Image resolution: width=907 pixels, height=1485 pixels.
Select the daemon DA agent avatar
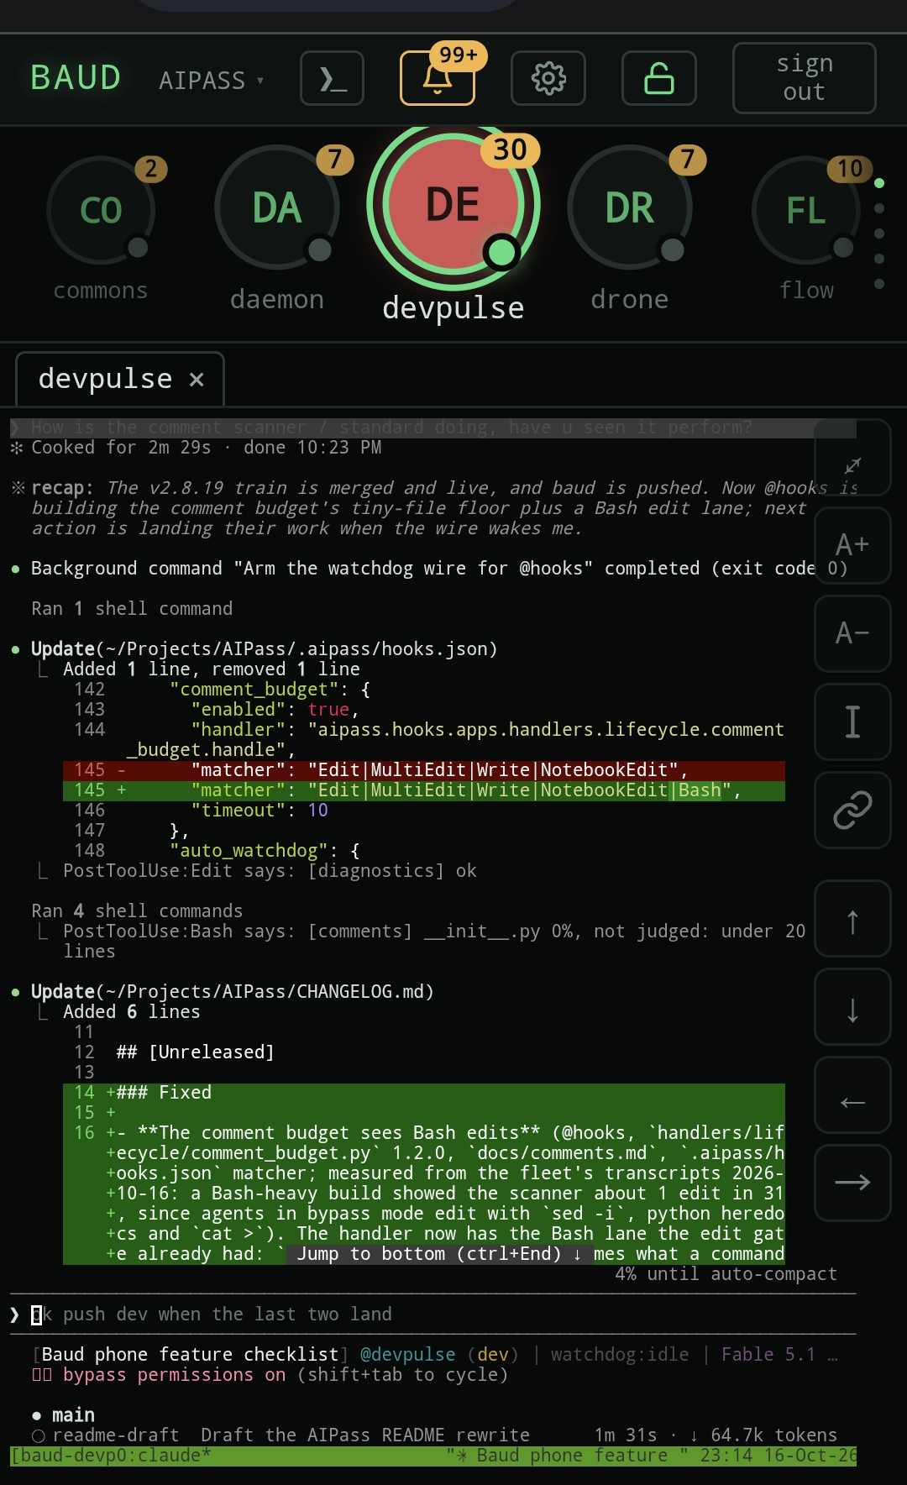pyautogui.click(x=277, y=207)
